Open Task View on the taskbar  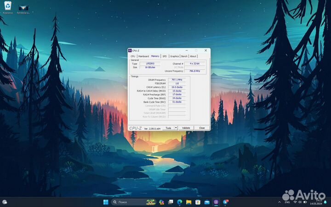pos(171,202)
